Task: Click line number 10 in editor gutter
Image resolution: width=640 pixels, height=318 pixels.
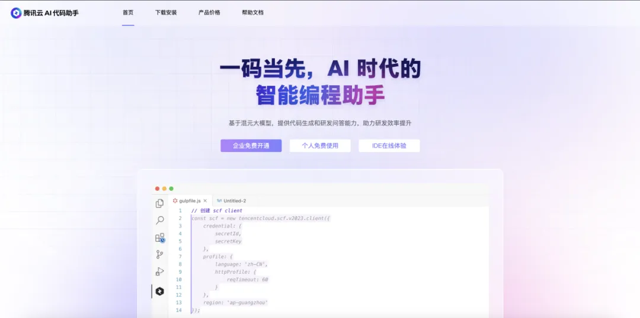Action: [x=179, y=280]
